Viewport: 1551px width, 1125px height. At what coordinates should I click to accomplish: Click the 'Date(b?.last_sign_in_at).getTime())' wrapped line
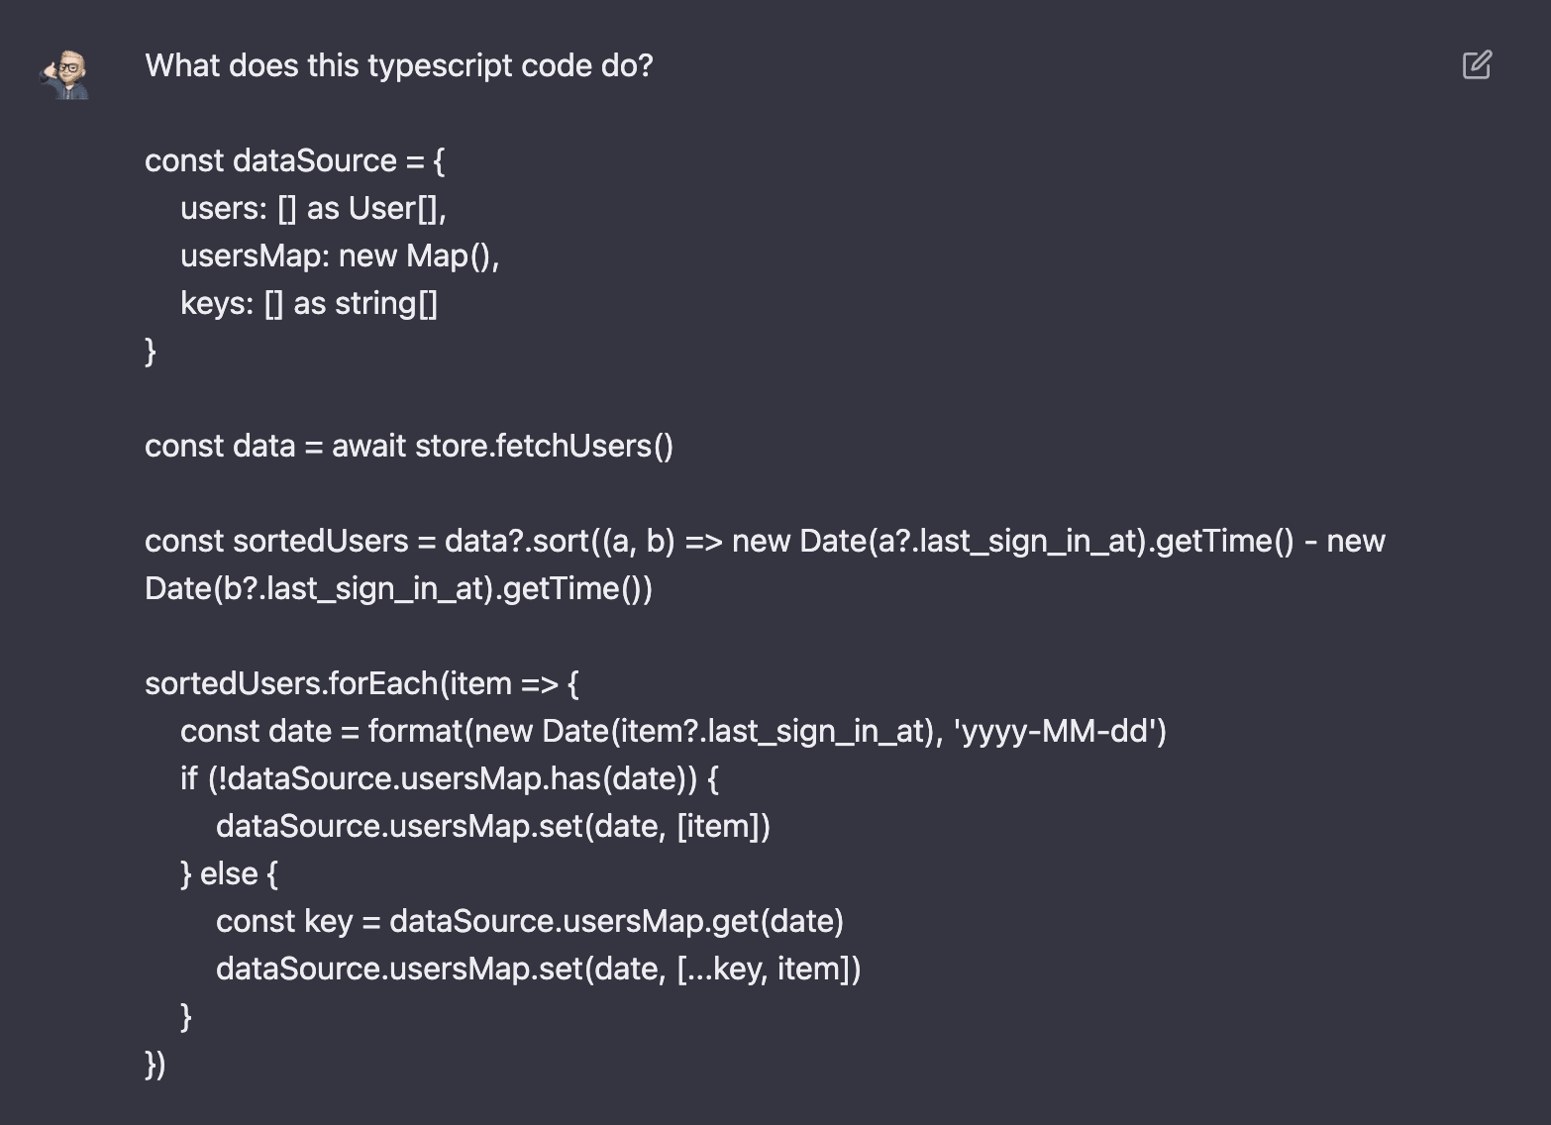tap(399, 588)
